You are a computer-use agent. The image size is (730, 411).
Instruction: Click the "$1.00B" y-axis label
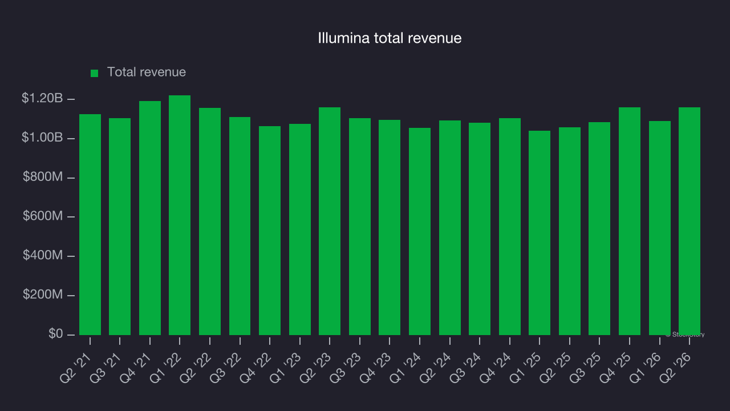(x=42, y=138)
